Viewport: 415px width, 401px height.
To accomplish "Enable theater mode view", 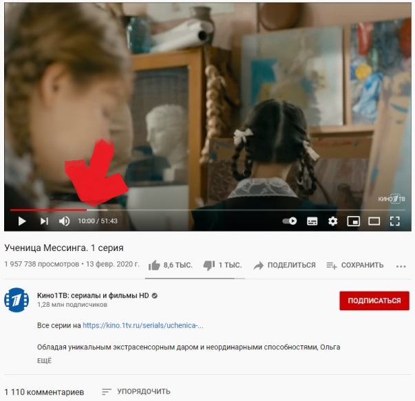I will (374, 221).
